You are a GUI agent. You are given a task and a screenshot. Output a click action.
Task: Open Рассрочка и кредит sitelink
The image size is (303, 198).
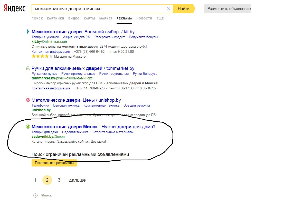pos(110,37)
